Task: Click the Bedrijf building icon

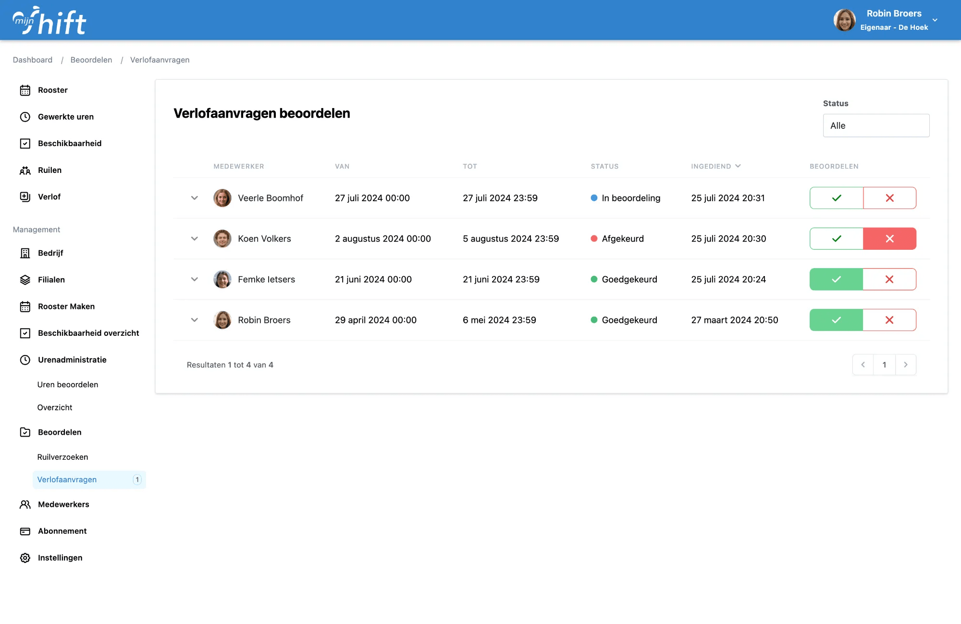Action: coord(25,253)
